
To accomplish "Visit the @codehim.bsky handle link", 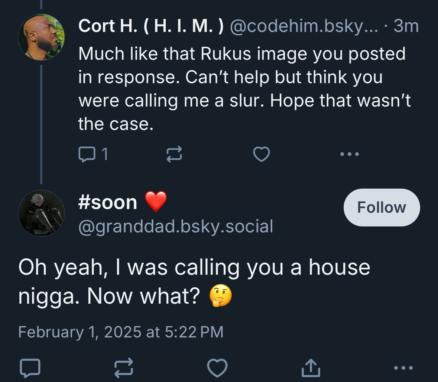I will coord(304,26).
